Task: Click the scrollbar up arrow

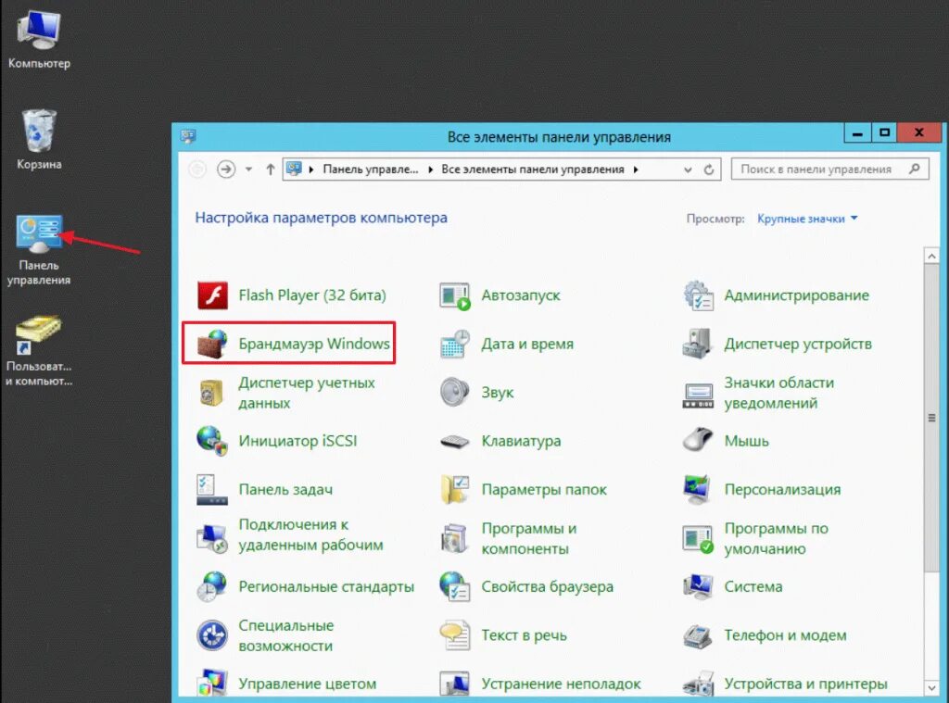Action: tap(932, 257)
